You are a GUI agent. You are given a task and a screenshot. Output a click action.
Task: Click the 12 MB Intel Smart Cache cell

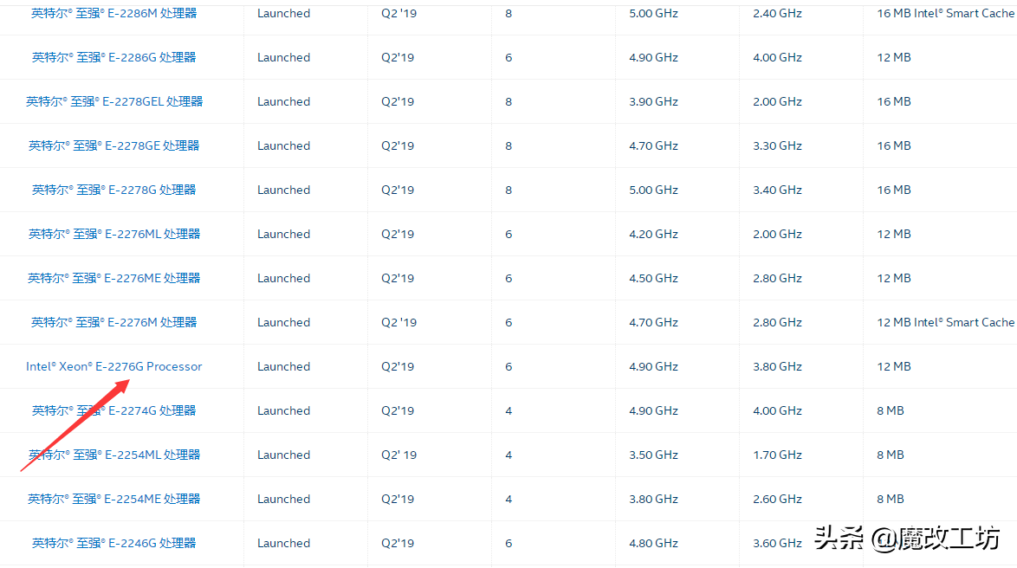944,322
